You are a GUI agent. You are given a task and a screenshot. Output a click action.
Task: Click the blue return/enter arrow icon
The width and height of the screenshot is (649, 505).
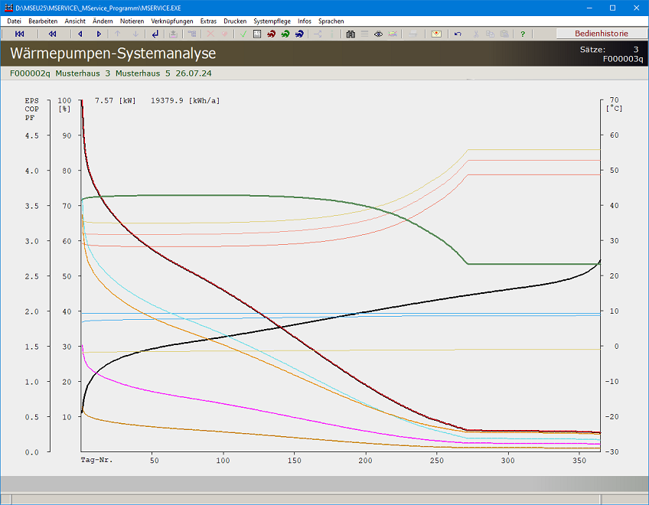[155, 34]
